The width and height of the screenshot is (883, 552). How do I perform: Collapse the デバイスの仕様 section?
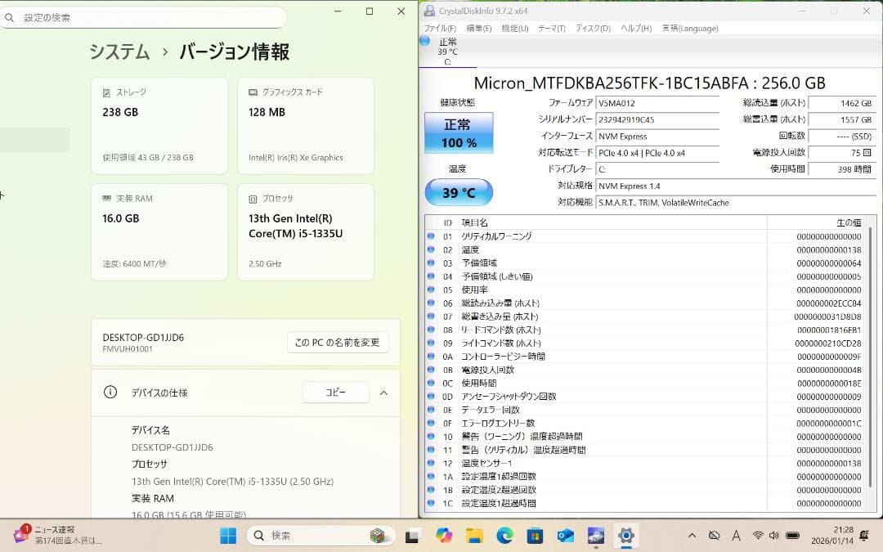pyautogui.click(x=383, y=393)
